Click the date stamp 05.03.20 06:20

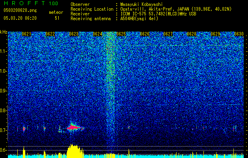point(20,18)
